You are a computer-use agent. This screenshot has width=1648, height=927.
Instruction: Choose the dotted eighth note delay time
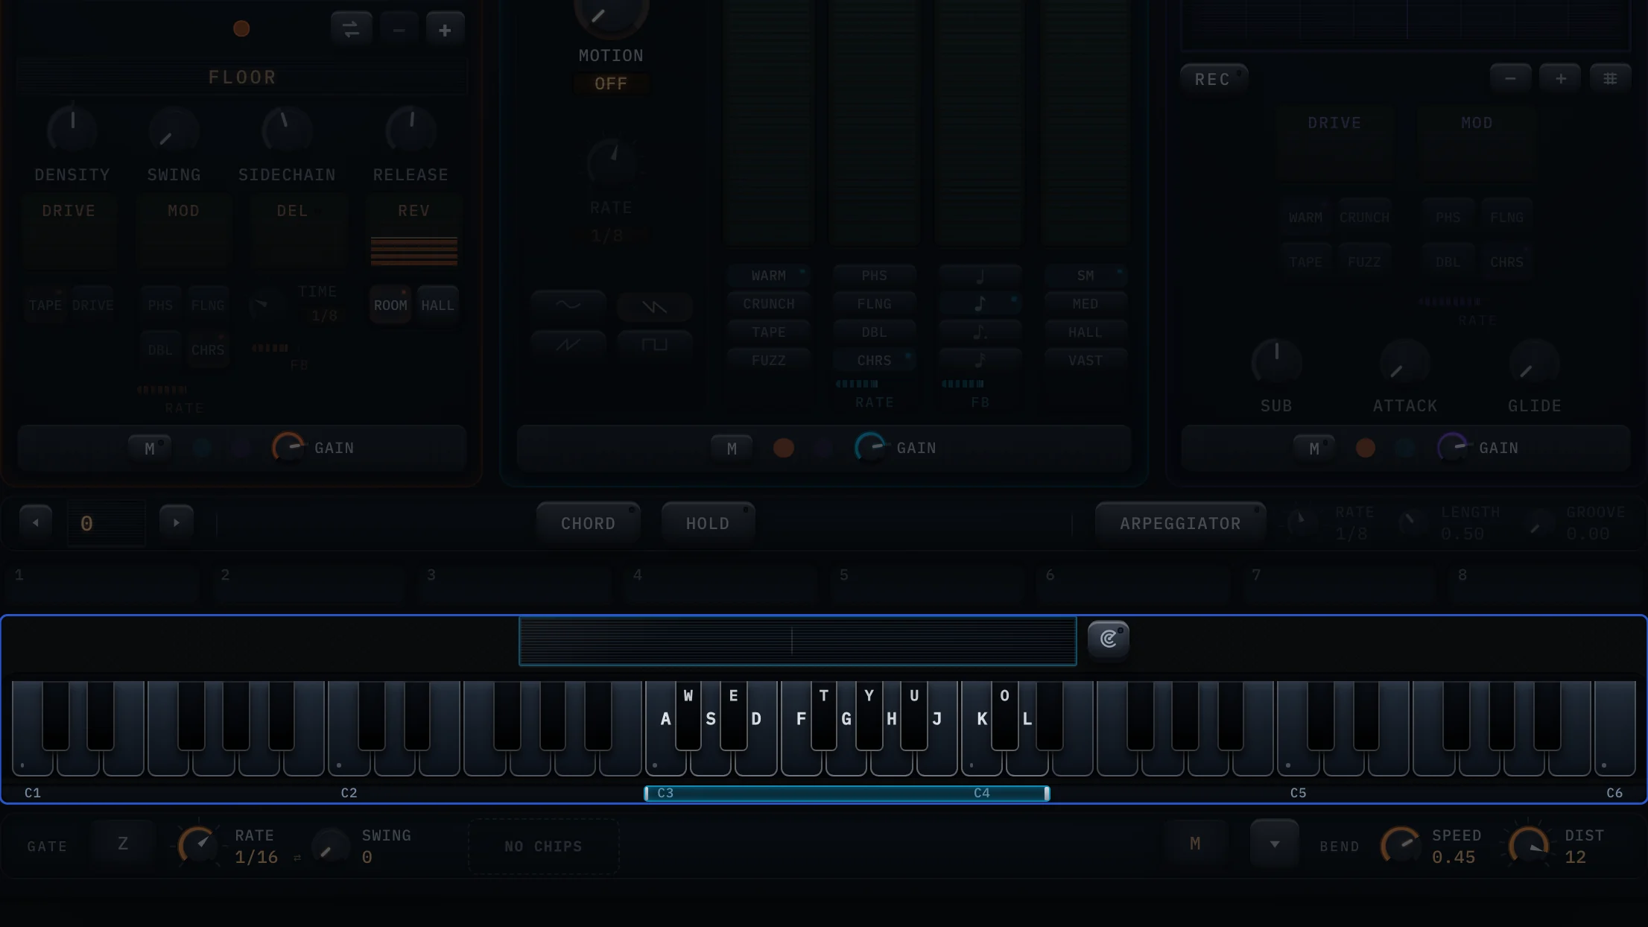coord(980,332)
